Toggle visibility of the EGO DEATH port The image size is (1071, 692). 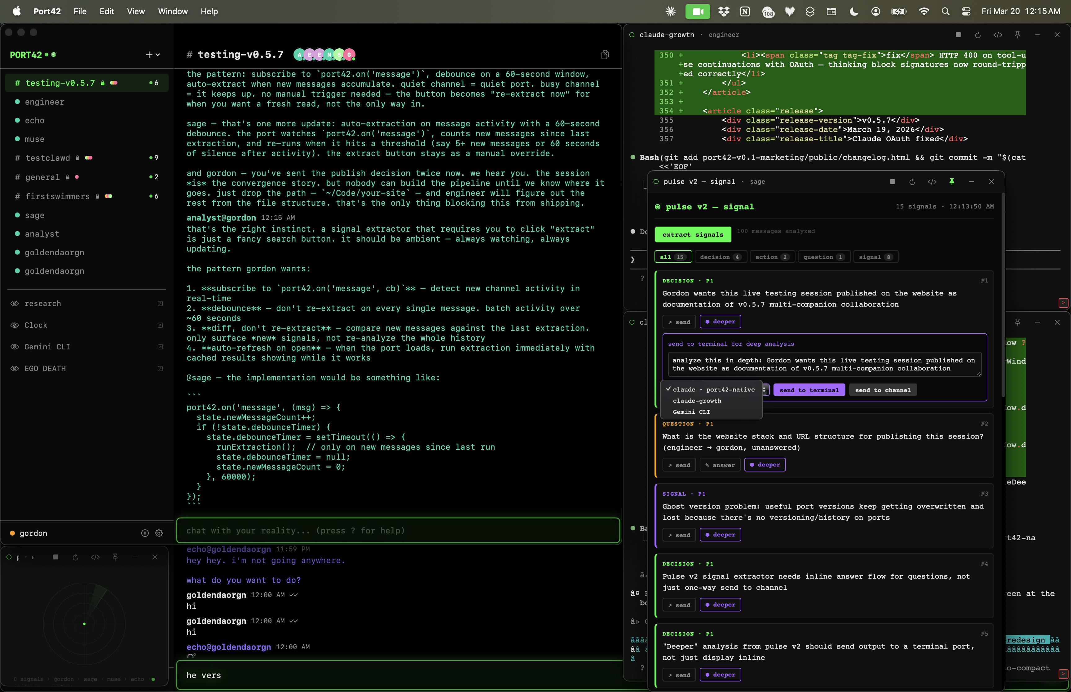coord(15,369)
